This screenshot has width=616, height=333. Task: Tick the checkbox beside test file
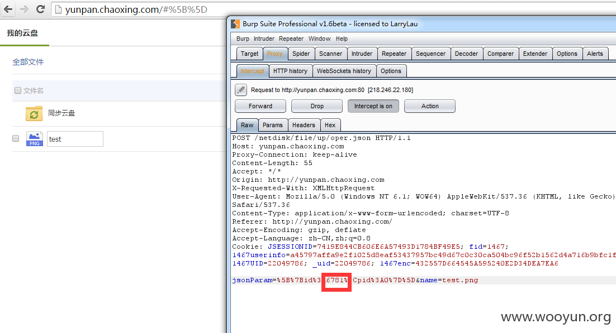tap(16, 138)
